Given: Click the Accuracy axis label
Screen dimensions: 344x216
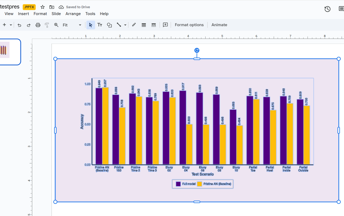Looking at the screenshot, I should click(82, 122).
